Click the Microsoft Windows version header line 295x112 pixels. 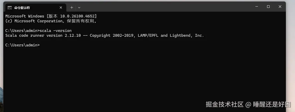click(x=51, y=16)
